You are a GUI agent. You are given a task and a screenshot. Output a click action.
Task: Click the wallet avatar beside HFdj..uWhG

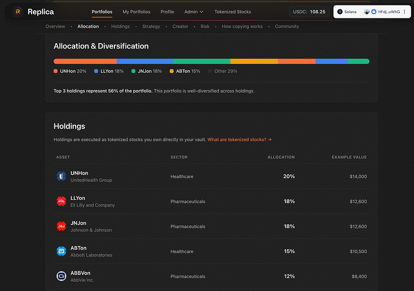pos(366,12)
